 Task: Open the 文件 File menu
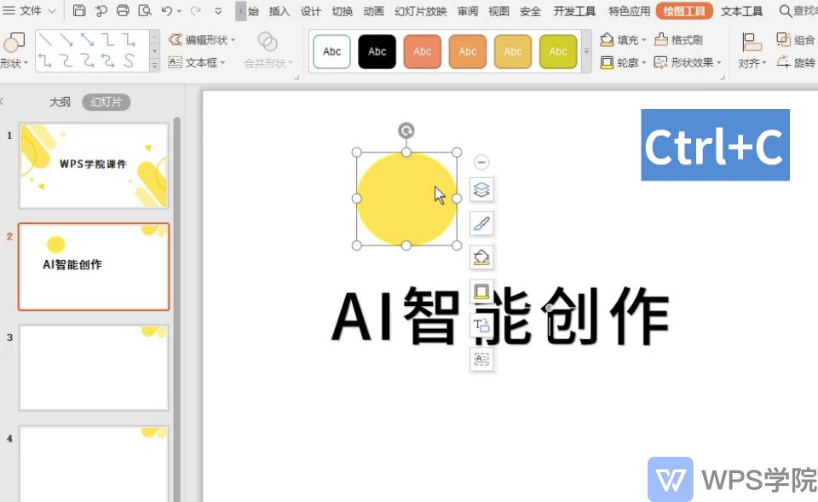coord(30,11)
